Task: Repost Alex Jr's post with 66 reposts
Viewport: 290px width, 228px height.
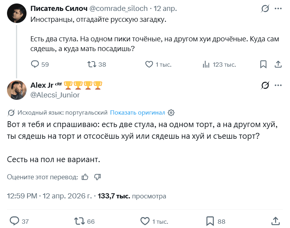Action: [79, 221]
